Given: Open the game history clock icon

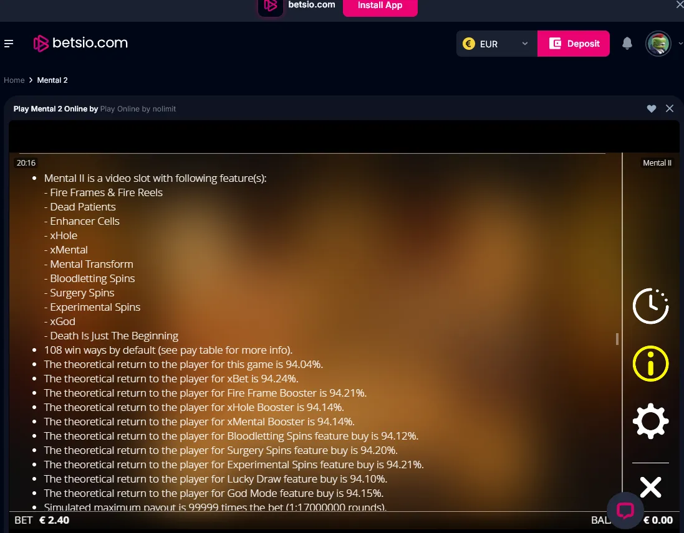Looking at the screenshot, I should point(650,306).
